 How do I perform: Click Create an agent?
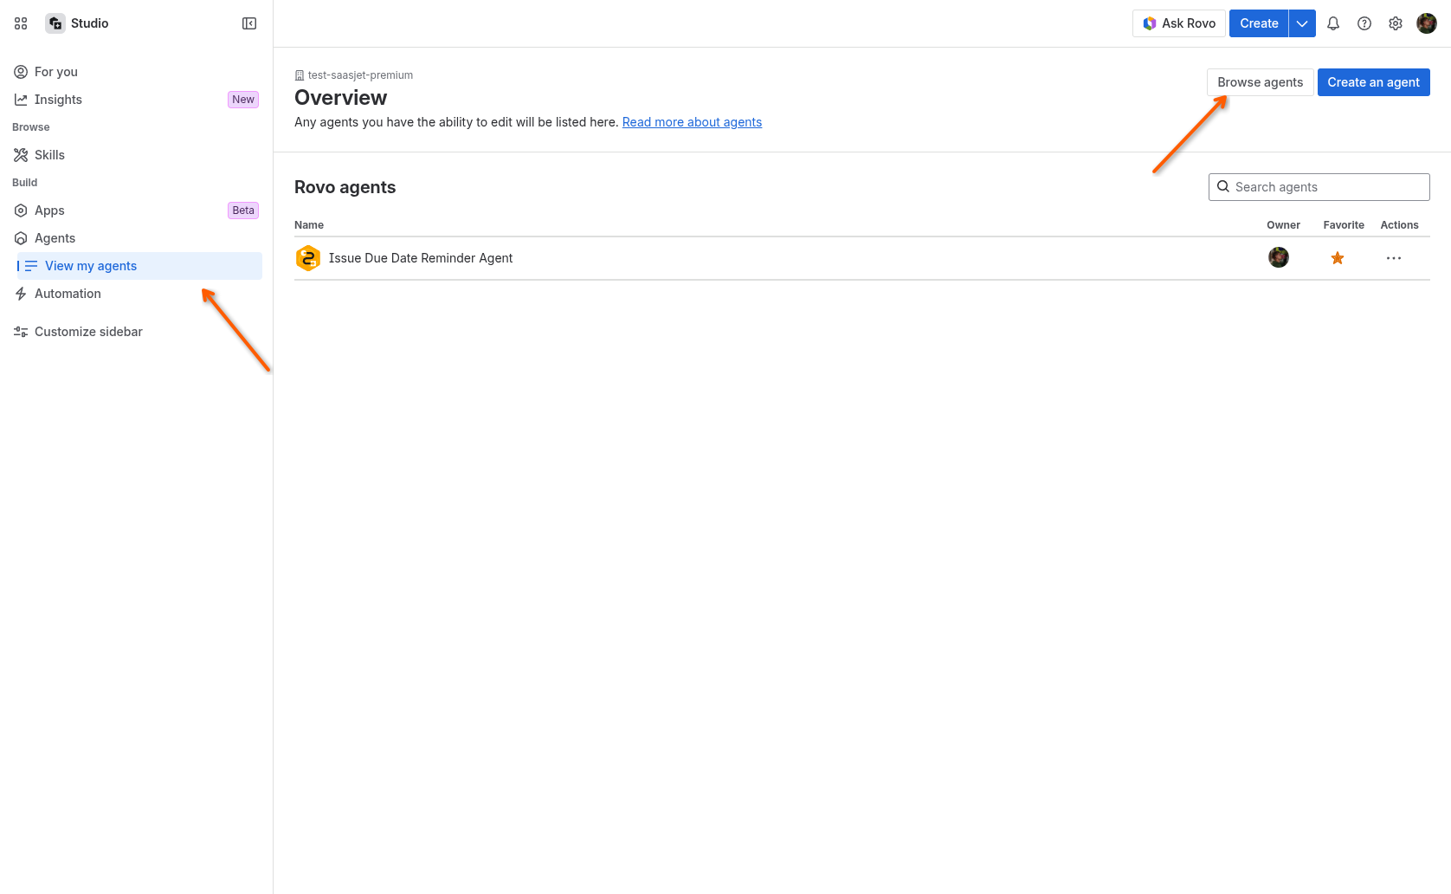pos(1374,82)
